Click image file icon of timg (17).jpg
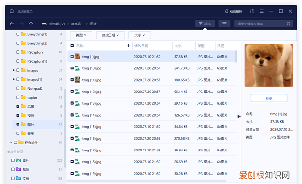Image resolution: width=302 pixels, height=184 pixels. pyautogui.click(x=77, y=150)
